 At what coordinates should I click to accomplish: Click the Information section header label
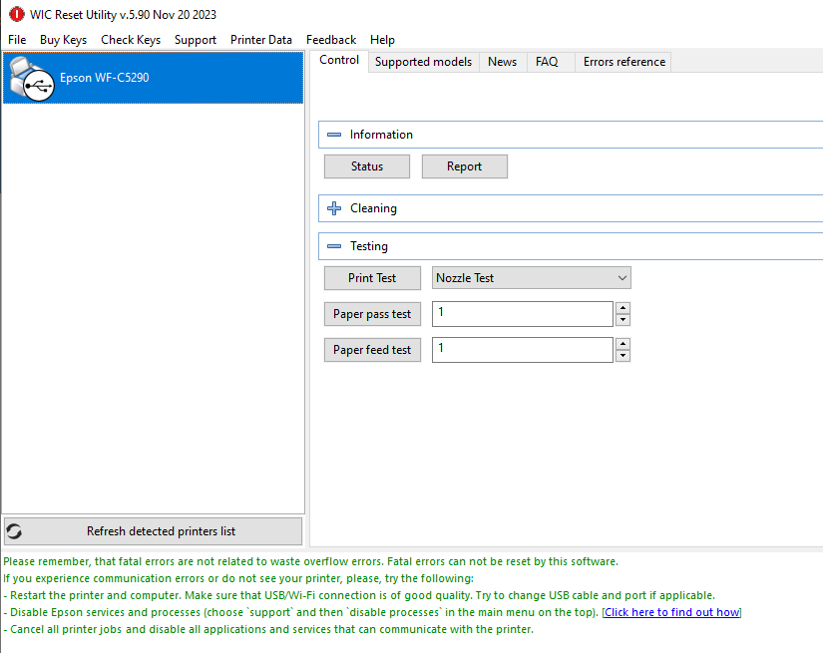[381, 135]
